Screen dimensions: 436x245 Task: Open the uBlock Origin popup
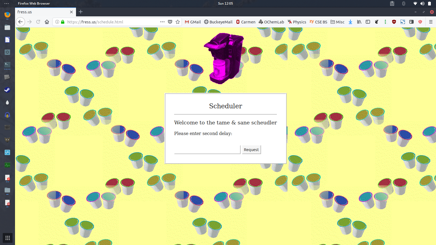tap(394, 22)
